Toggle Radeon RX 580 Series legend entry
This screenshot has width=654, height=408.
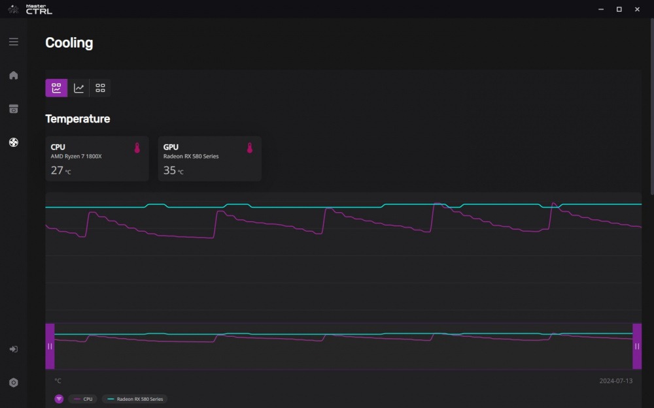[135, 399]
